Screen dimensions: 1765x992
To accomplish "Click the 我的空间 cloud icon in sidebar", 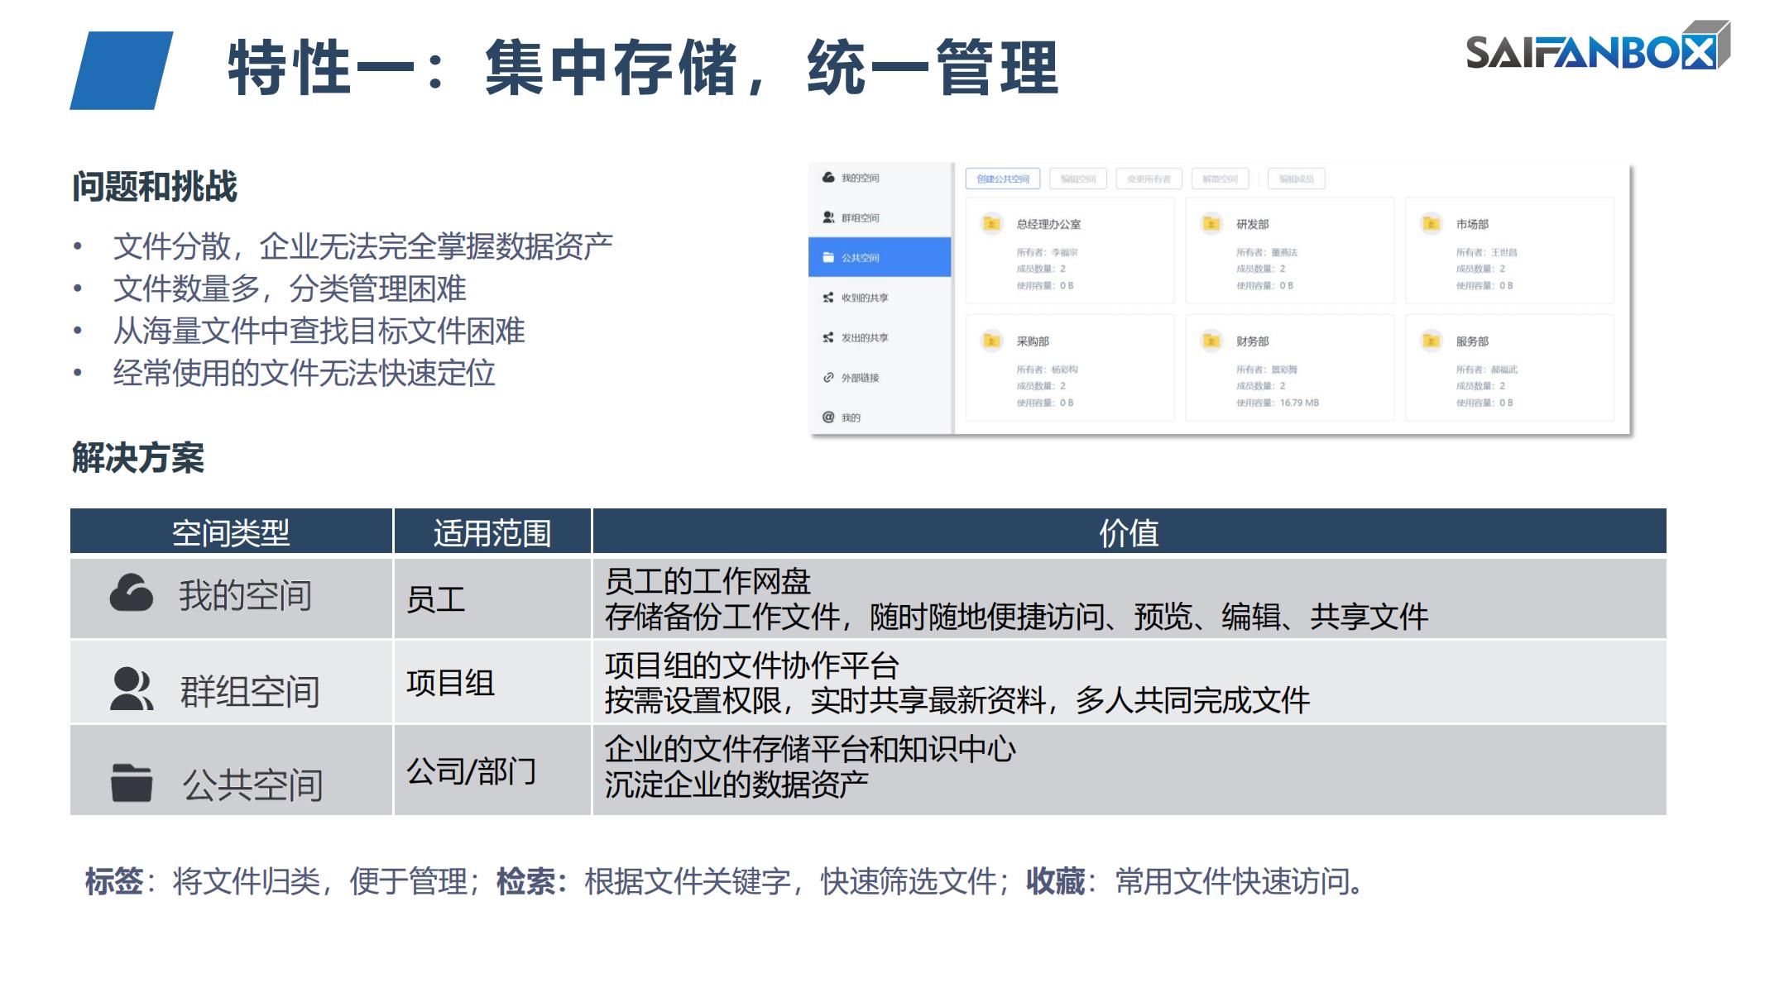I will [x=828, y=178].
